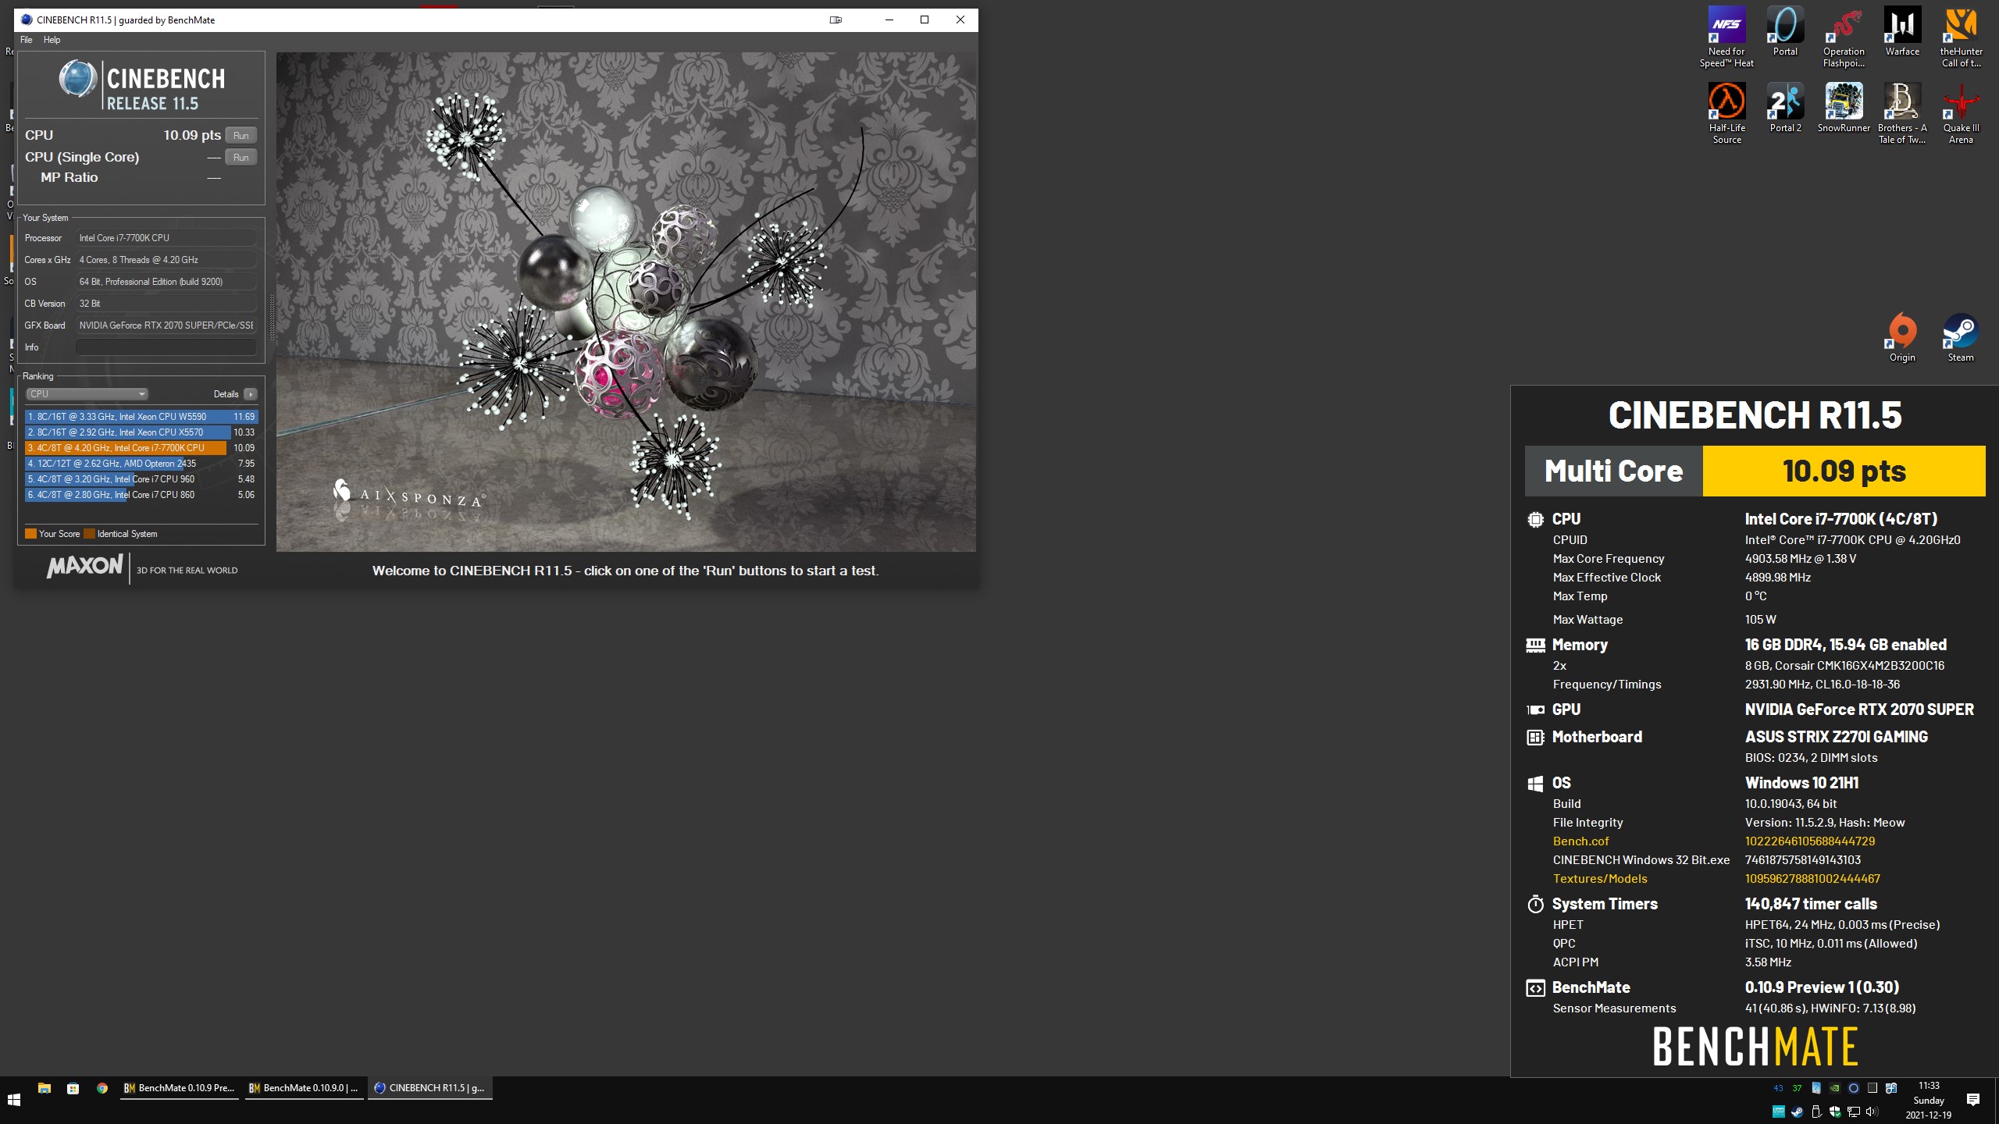Click the GFX Board RTX 2070 SUPER field
Image resolution: width=1999 pixels, height=1124 pixels.
click(x=166, y=325)
